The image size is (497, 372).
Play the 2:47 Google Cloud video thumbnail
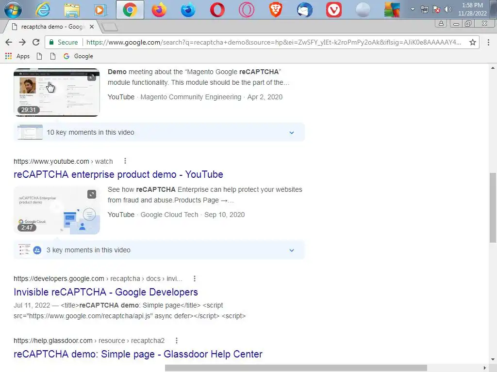57,210
